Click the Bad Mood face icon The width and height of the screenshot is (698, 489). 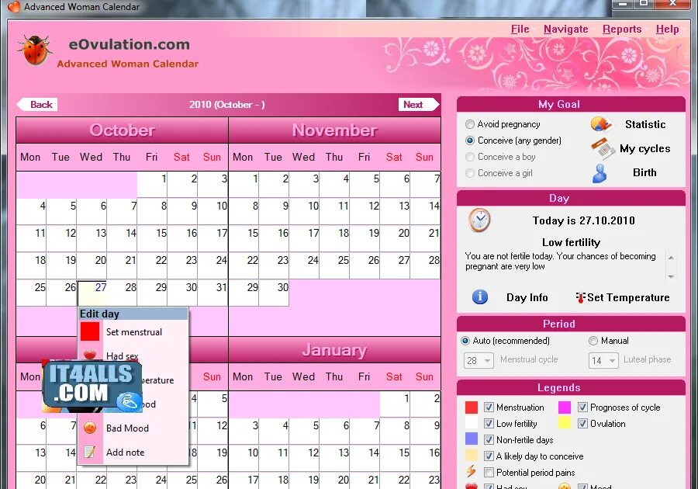click(x=90, y=428)
